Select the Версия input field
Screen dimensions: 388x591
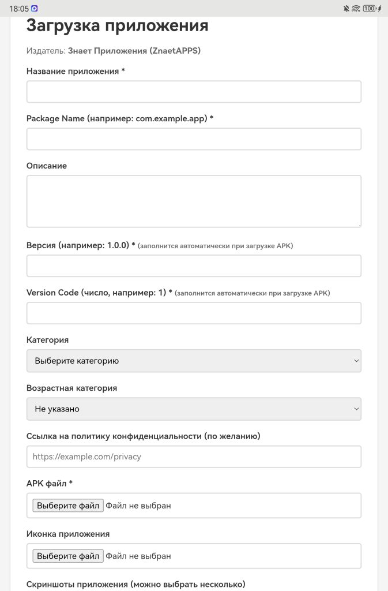point(194,265)
